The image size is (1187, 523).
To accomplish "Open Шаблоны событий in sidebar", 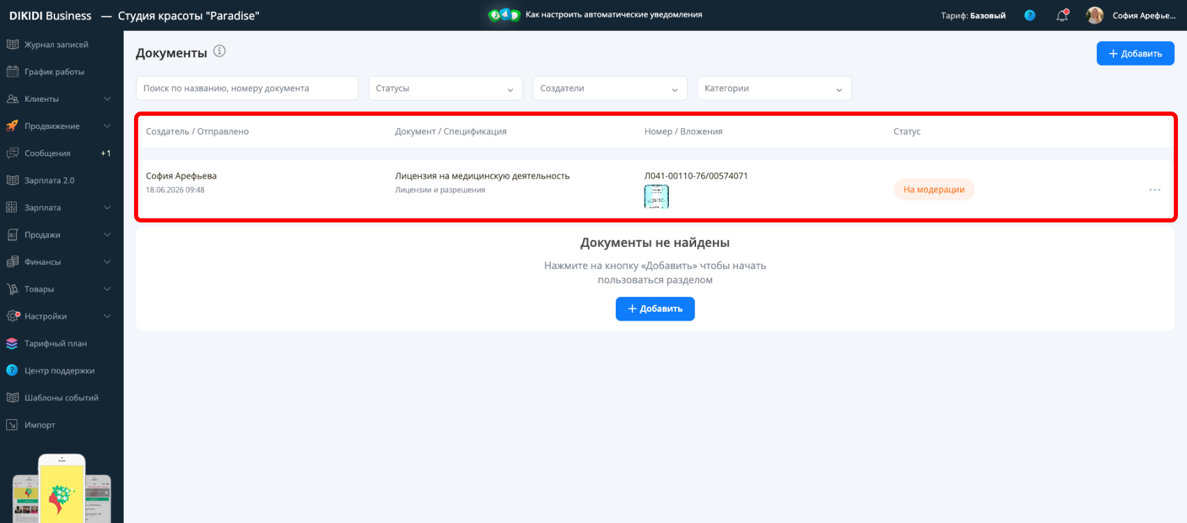I will [x=61, y=398].
